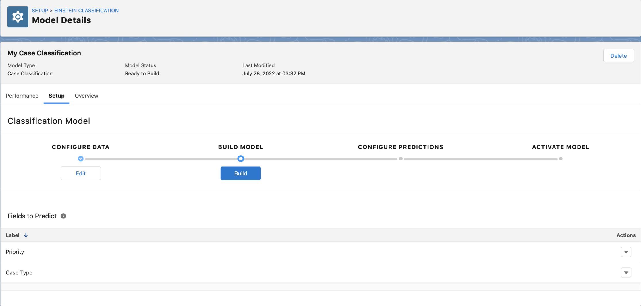Screen dimensions: 641x306
Task: Click the sort arrow next to Label
Action: 26,235
